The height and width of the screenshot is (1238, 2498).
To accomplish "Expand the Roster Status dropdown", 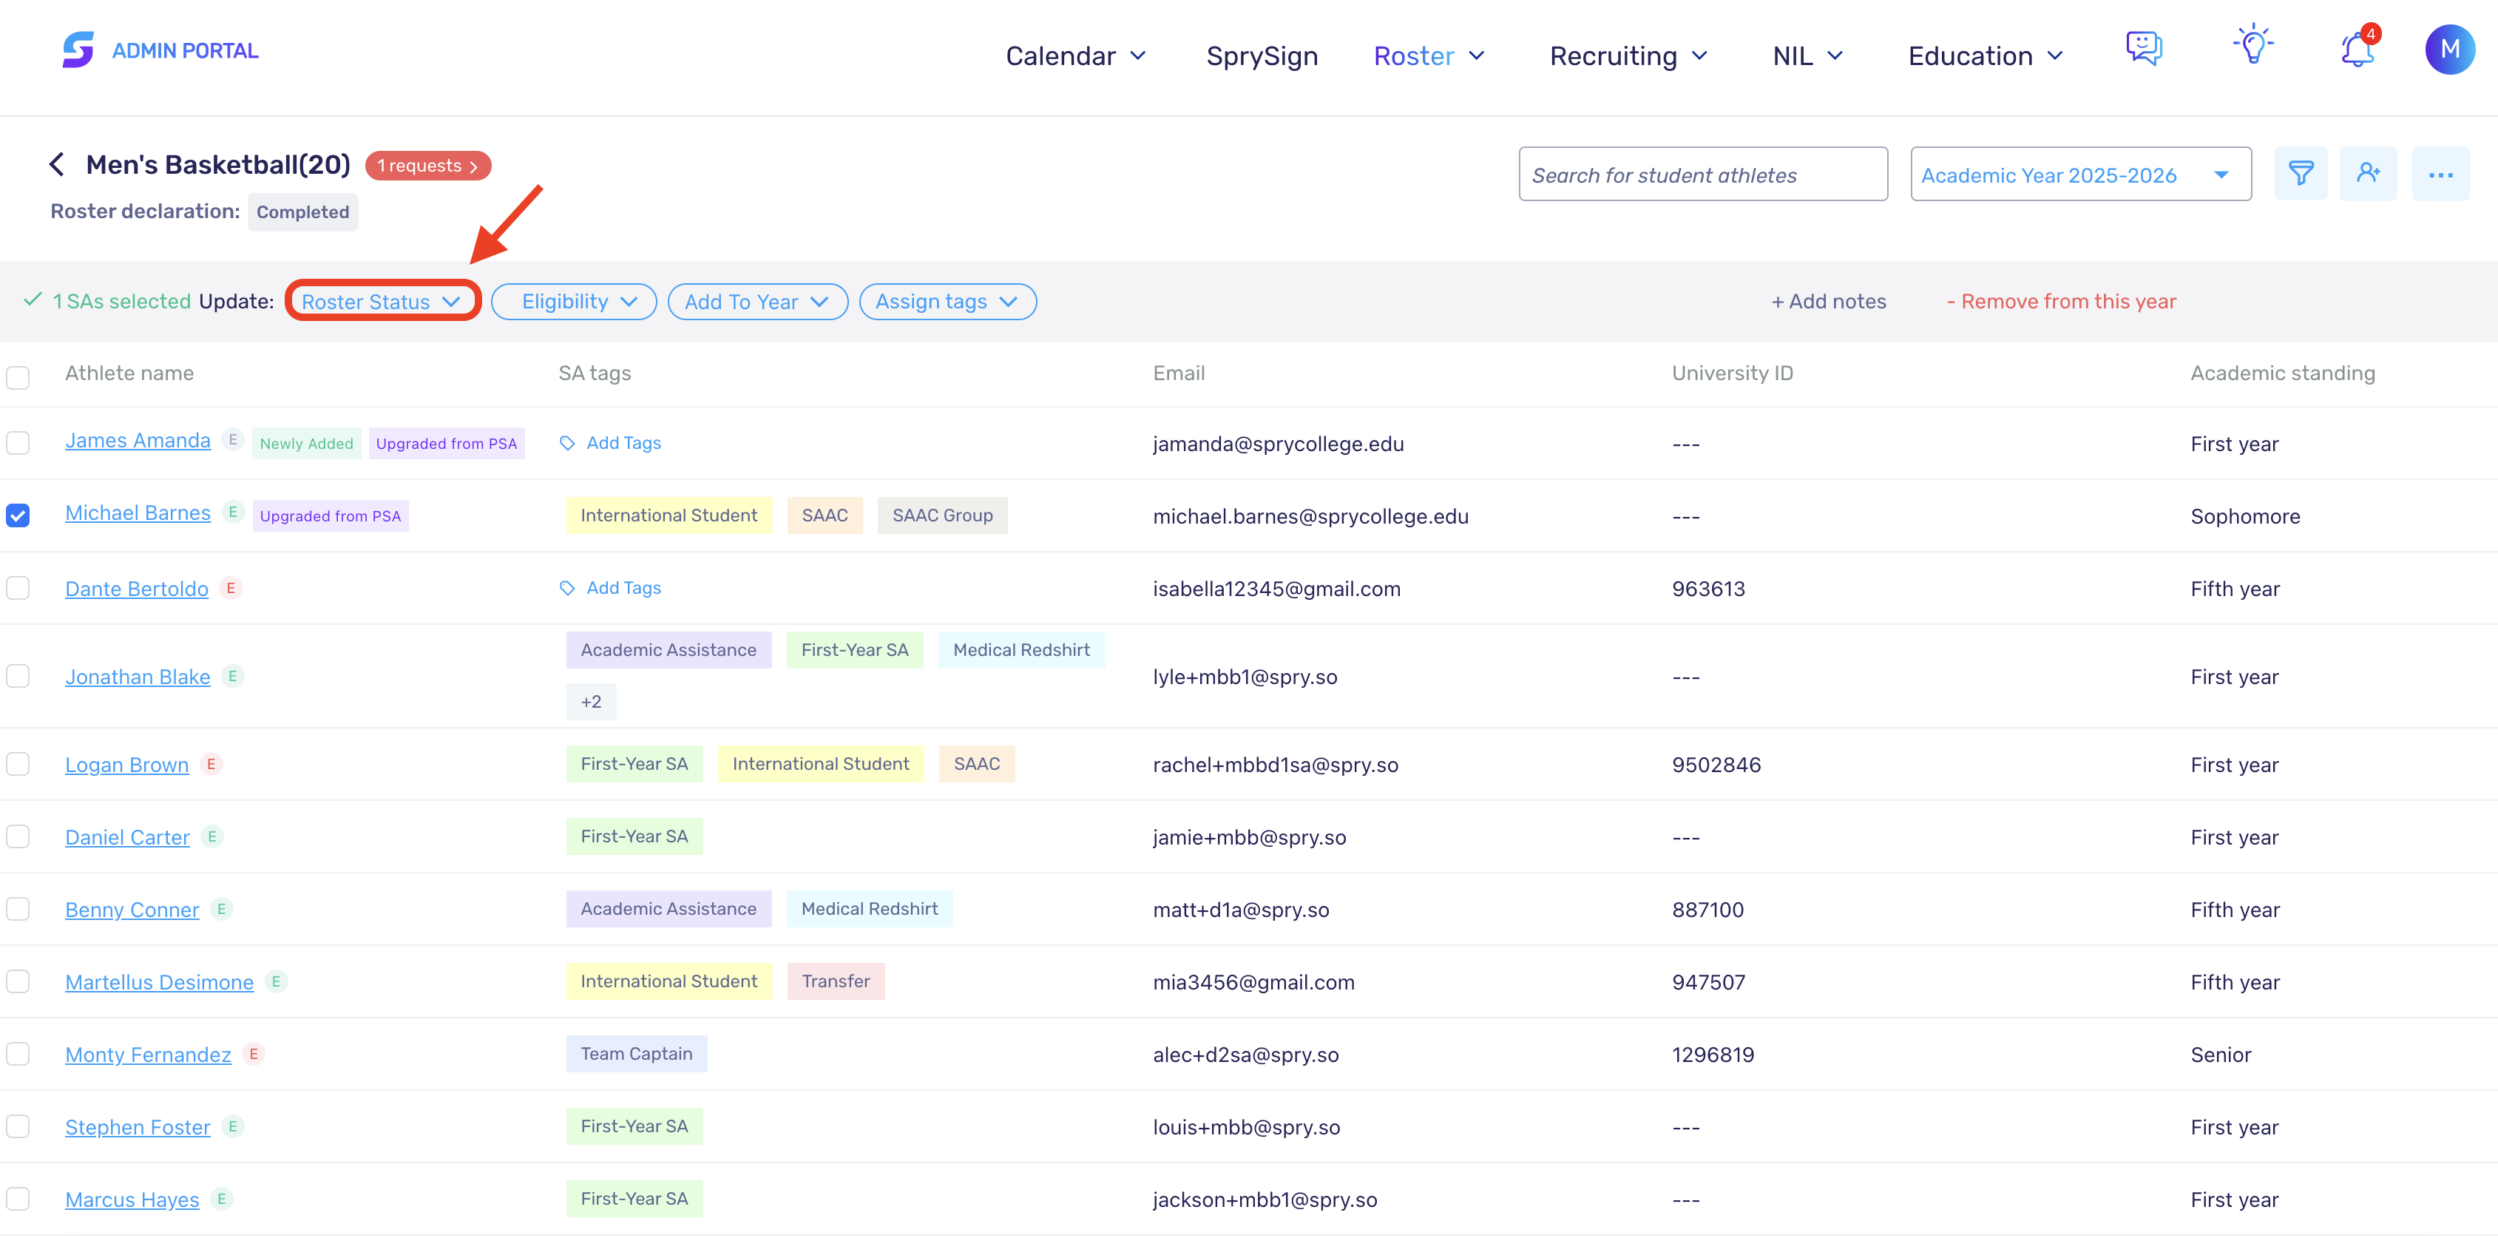I will [x=382, y=302].
